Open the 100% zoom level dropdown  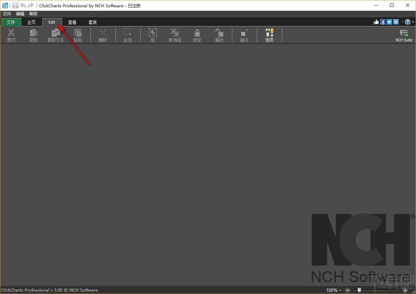click(x=334, y=290)
